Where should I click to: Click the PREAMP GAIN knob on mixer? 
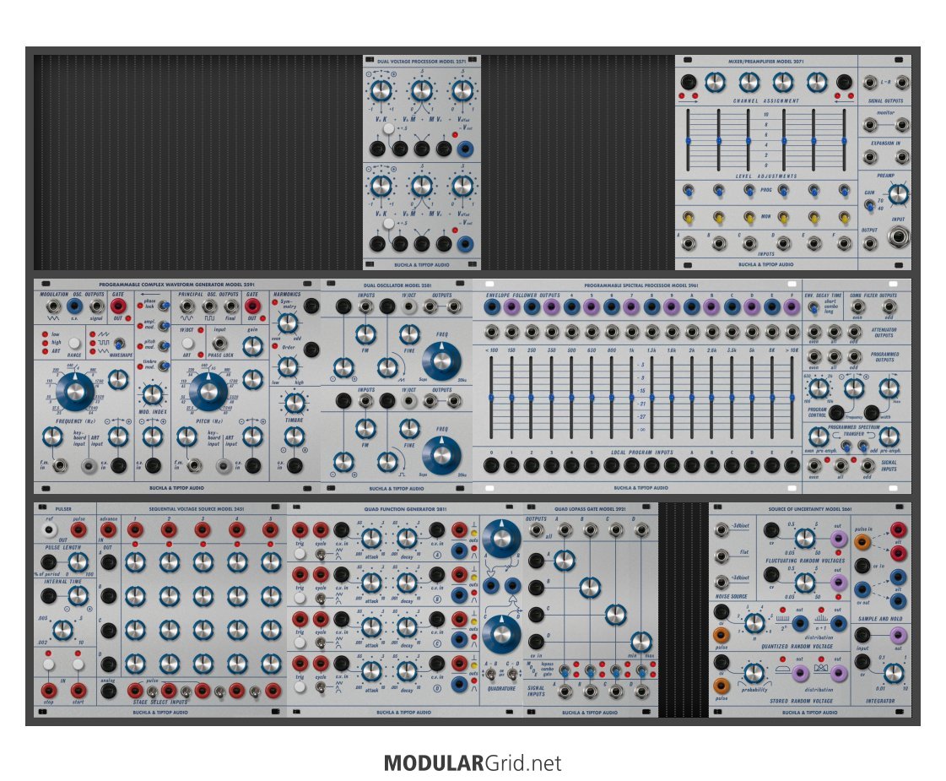coord(898,193)
